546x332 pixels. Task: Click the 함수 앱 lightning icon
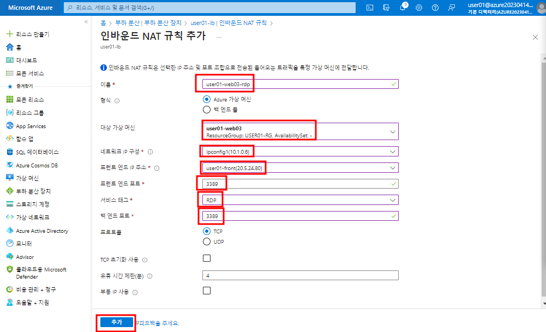[x=10, y=138]
